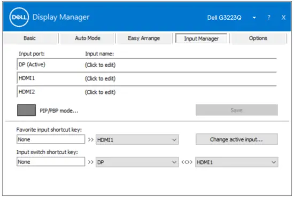Image resolution: width=294 pixels, height=198 pixels.
Task: Open the help question mark icon
Action: [269, 18]
